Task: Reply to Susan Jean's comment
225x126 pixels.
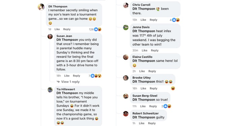Action: point(76,76)
